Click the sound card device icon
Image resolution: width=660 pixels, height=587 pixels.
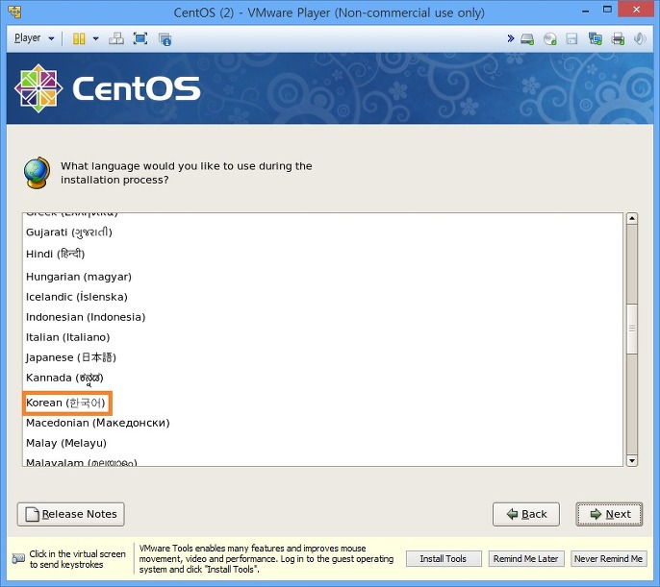[640, 39]
